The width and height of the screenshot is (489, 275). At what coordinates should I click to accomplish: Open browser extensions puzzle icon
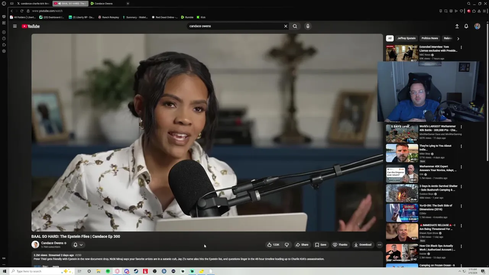click(474, 11)
